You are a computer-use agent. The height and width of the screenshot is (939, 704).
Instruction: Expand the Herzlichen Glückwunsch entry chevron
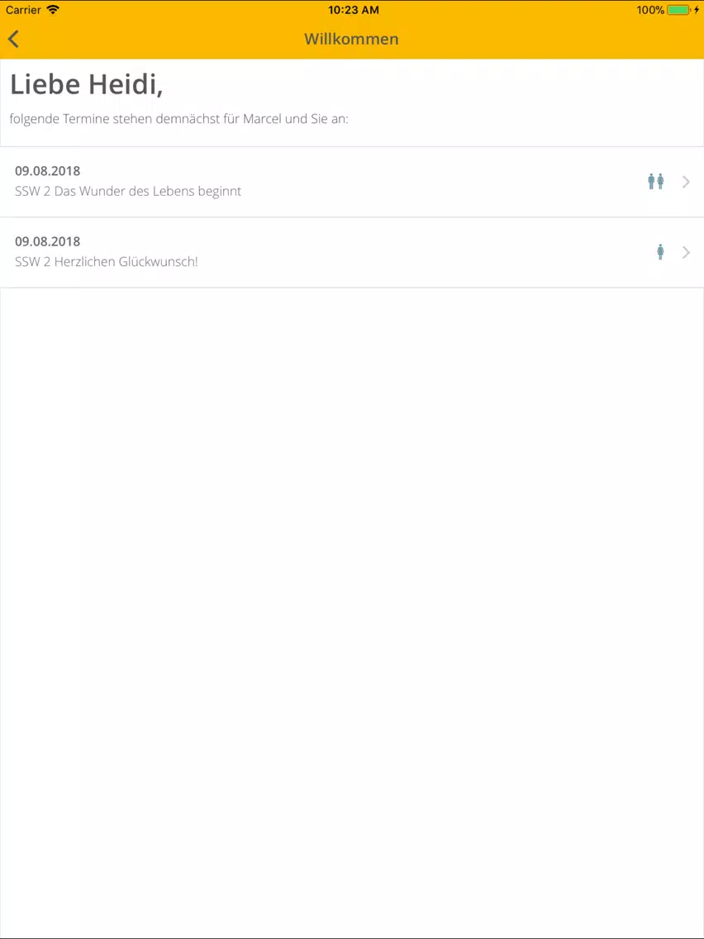click(x=686, y=253)
